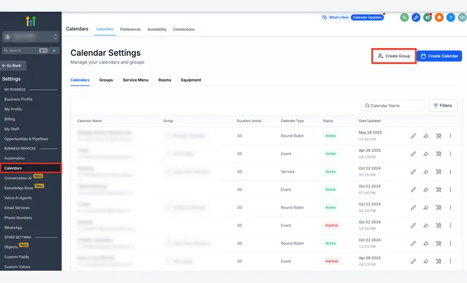Open the Equipment sub-tab

(x=191, y=80)
